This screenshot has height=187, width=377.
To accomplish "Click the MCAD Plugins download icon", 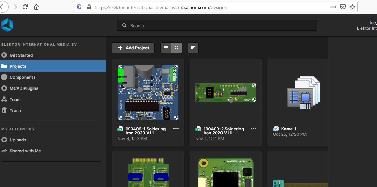I will tap(4, 88).
